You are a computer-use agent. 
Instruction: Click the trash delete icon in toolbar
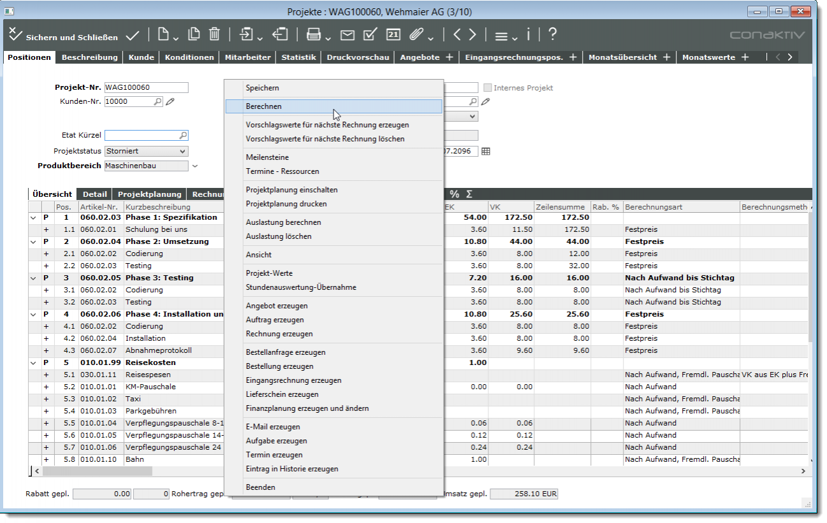215,34
